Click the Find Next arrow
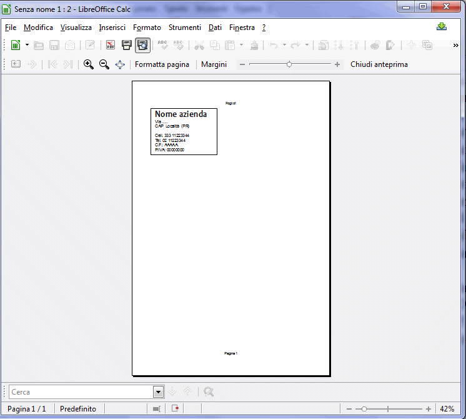 [x=172, y=391]
